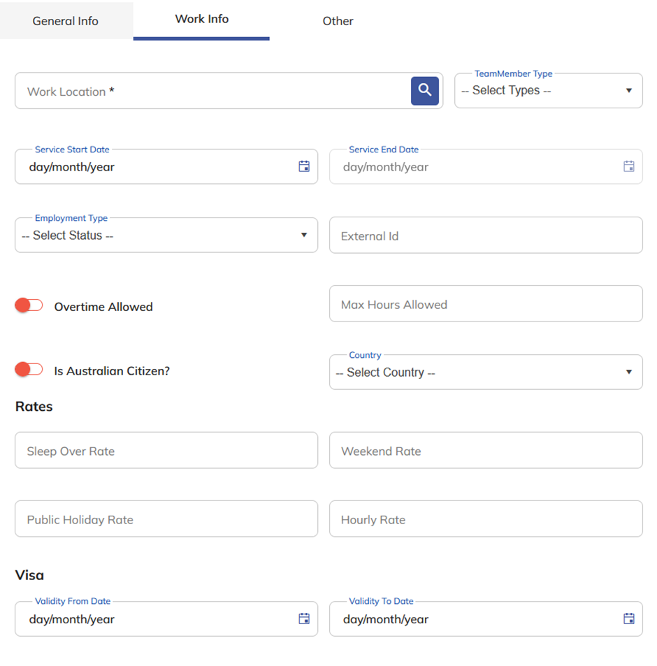Viewport: 657px width, 666px height.
Task: Click the Work Location search magnifier icon
Action: click(425, 91)
